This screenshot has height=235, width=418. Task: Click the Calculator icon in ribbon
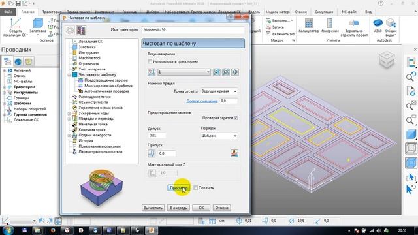point(309,23)
